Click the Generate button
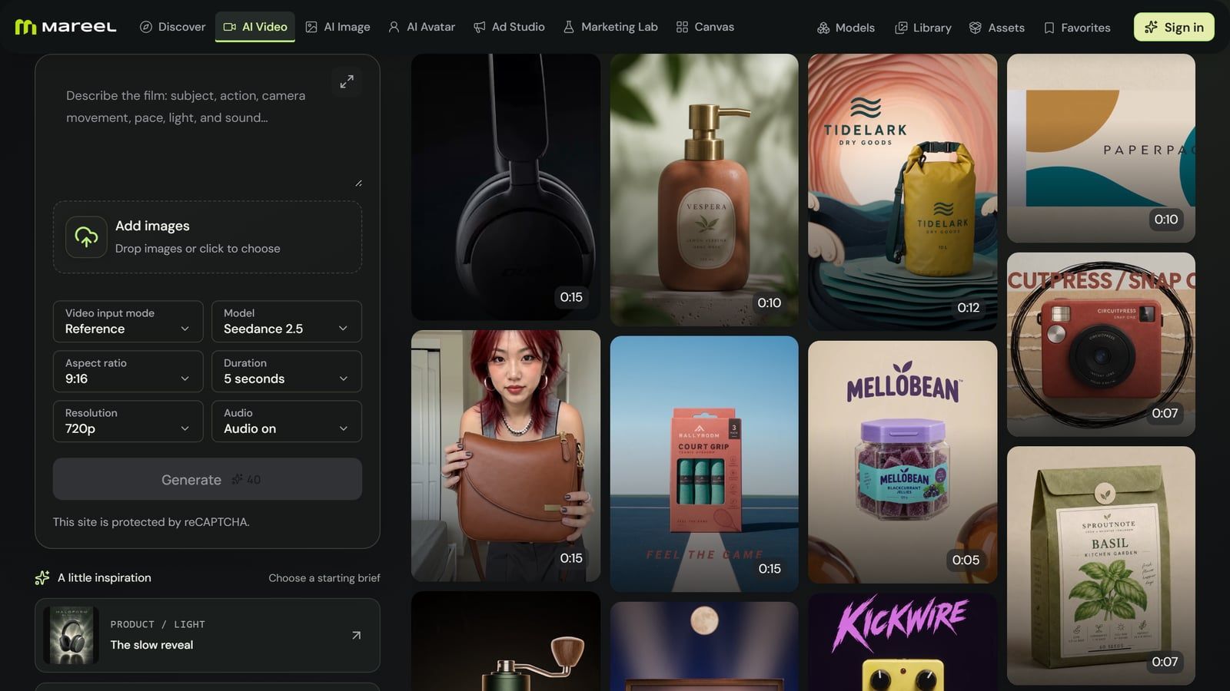 tap(208, 479)
